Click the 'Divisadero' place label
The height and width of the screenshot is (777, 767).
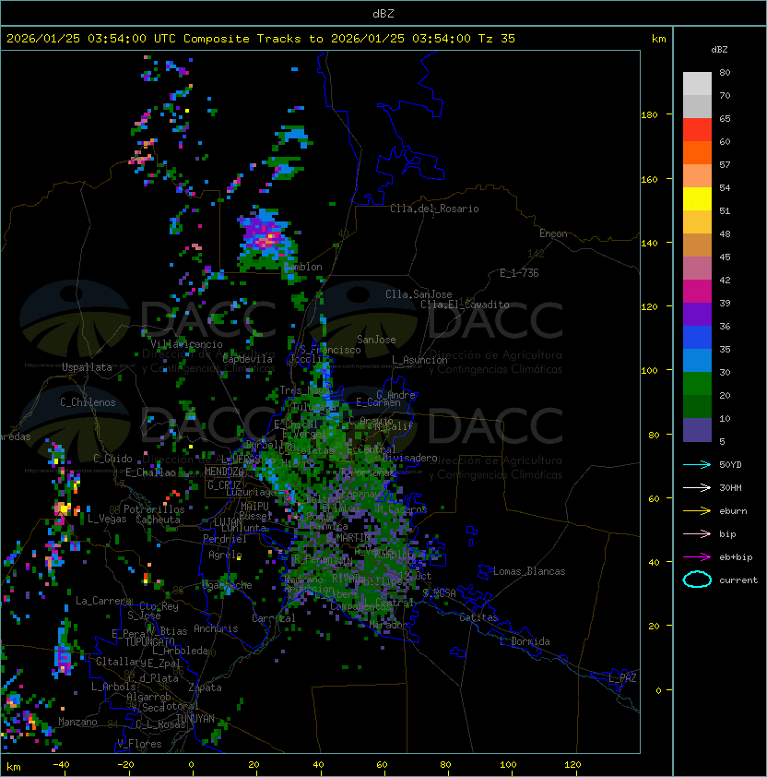410,458
